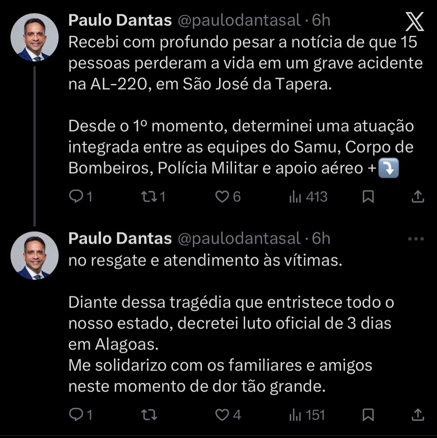Open Paulo Dantas name link in first tweet
This screenshot has height=438, width=437.
click(x=120, y=20)
